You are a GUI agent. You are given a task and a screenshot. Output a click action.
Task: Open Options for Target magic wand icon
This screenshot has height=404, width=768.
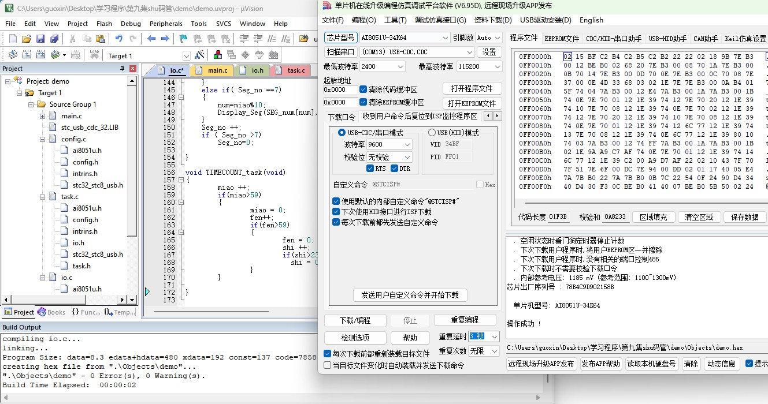point(199,55)
